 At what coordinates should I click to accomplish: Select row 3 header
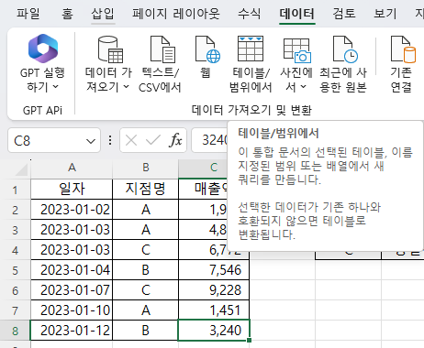click(x=15, y=230)
